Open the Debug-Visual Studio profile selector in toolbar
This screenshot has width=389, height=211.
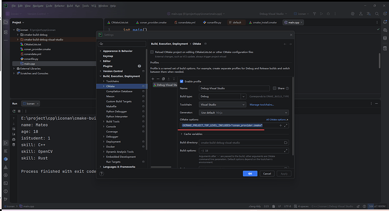click(273, 14)
